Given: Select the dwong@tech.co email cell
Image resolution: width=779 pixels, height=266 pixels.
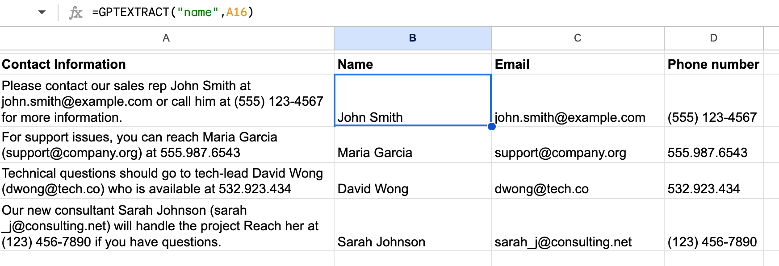Looking at the screenshot, I should pyautogui.click(x=578, y=181).
